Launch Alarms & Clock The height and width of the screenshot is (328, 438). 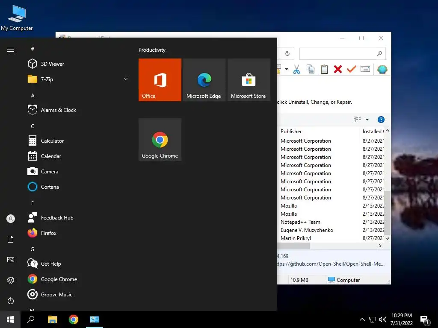[58, 110]
